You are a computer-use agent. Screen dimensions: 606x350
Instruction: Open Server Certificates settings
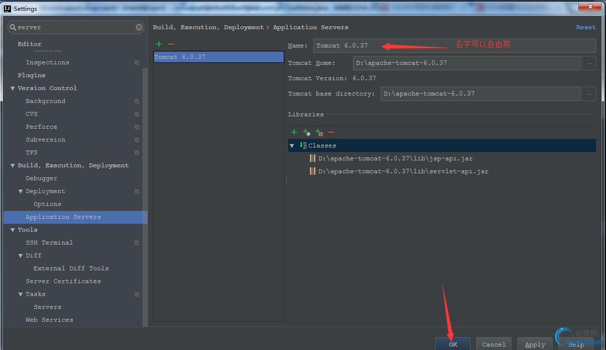tap(63, 281)
